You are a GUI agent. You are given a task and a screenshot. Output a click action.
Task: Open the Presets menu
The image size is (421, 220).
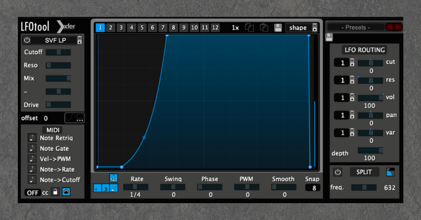tap(356, 27)
